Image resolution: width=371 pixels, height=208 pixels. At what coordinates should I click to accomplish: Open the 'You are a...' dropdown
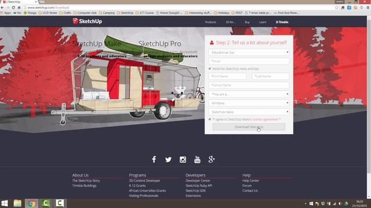click(249, 94)
